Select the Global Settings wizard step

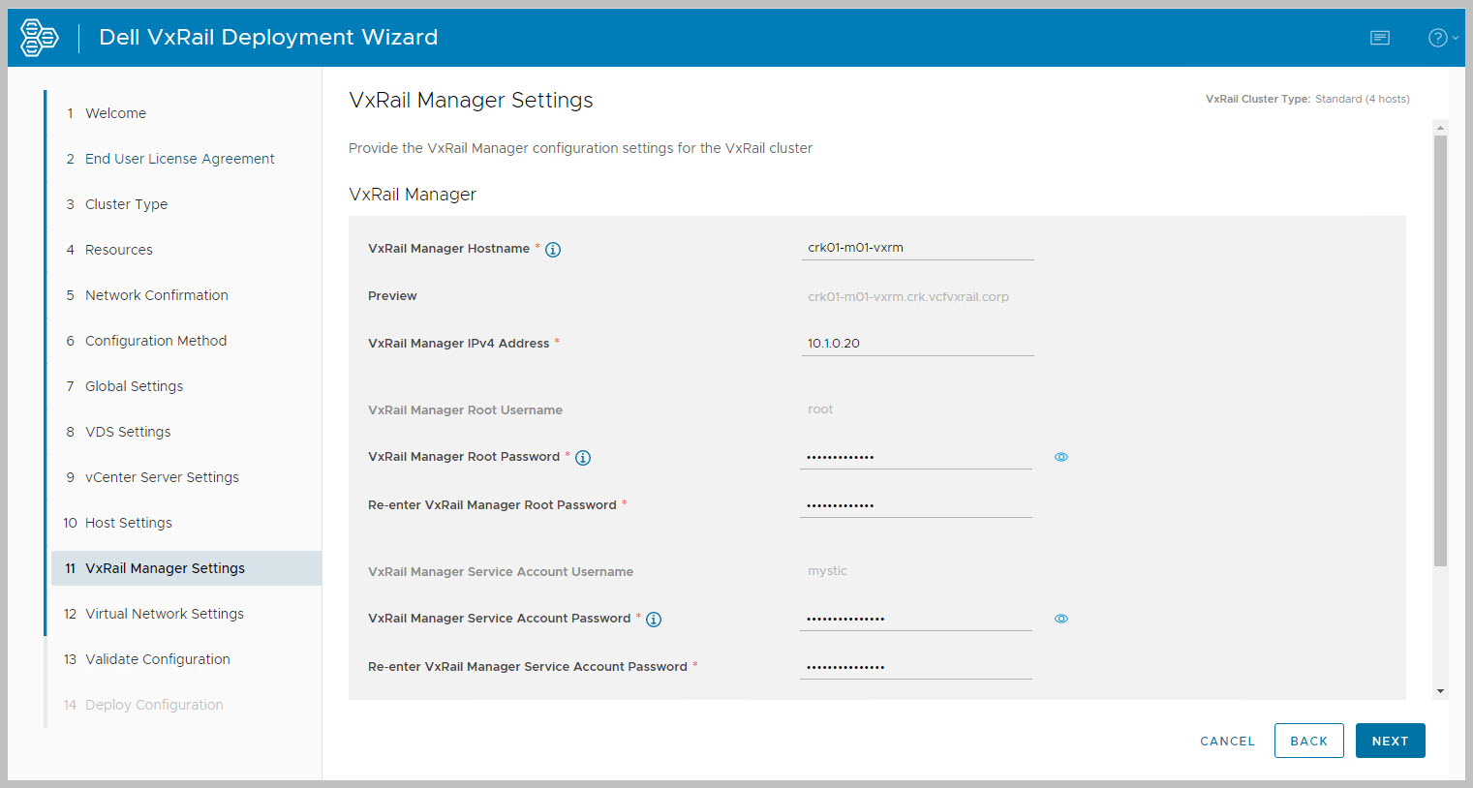(134, 386)
